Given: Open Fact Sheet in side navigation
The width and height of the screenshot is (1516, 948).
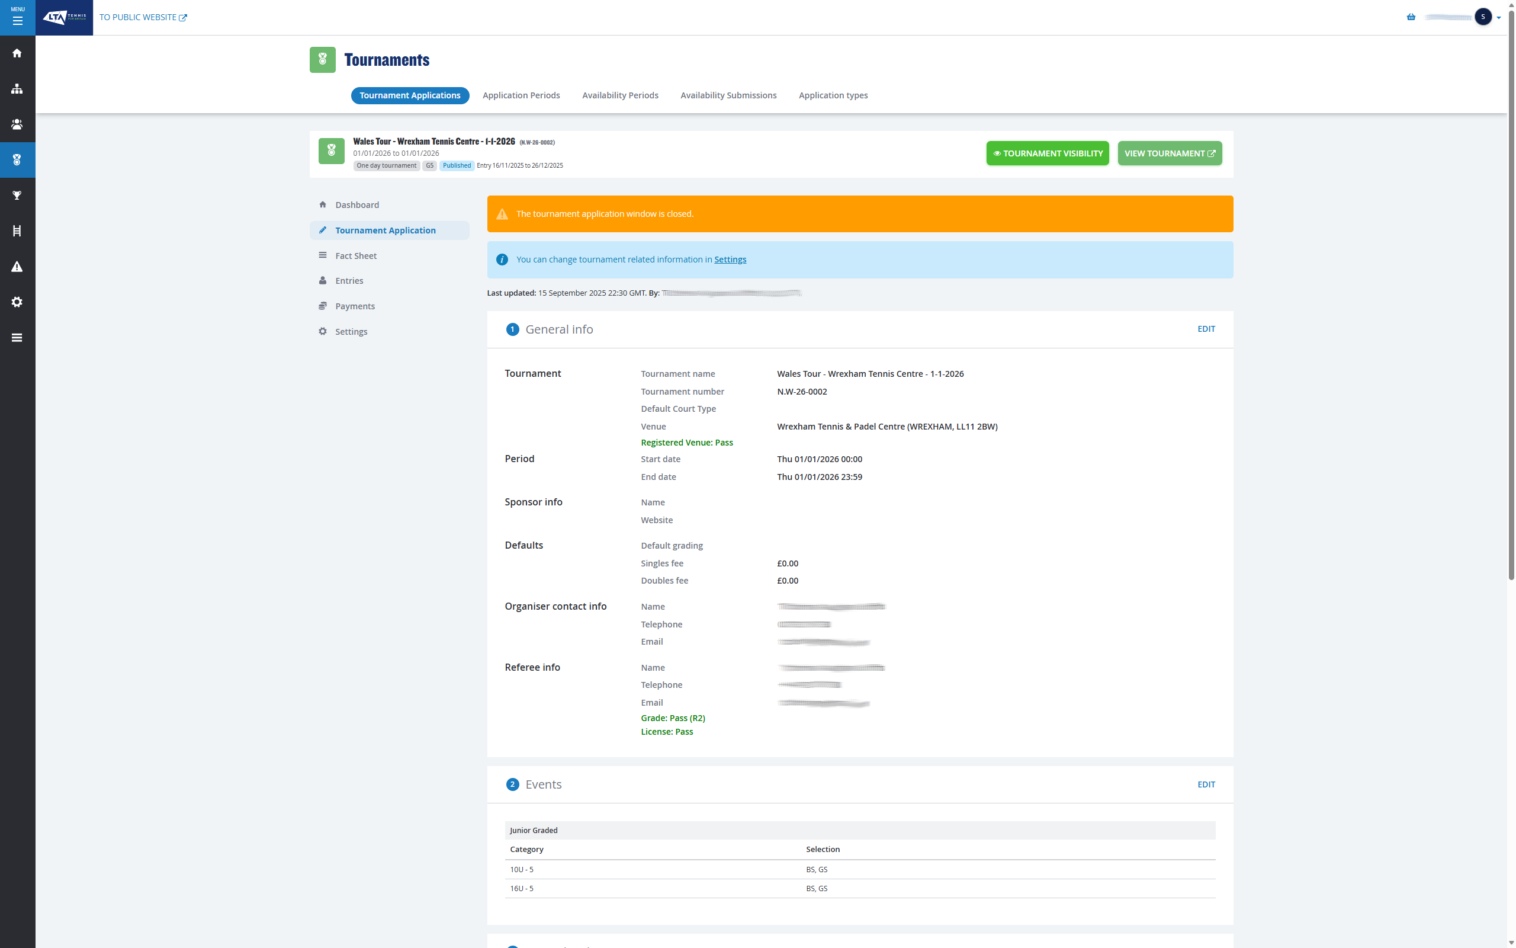Looking at the screenshot, I should tap(356, 256).
